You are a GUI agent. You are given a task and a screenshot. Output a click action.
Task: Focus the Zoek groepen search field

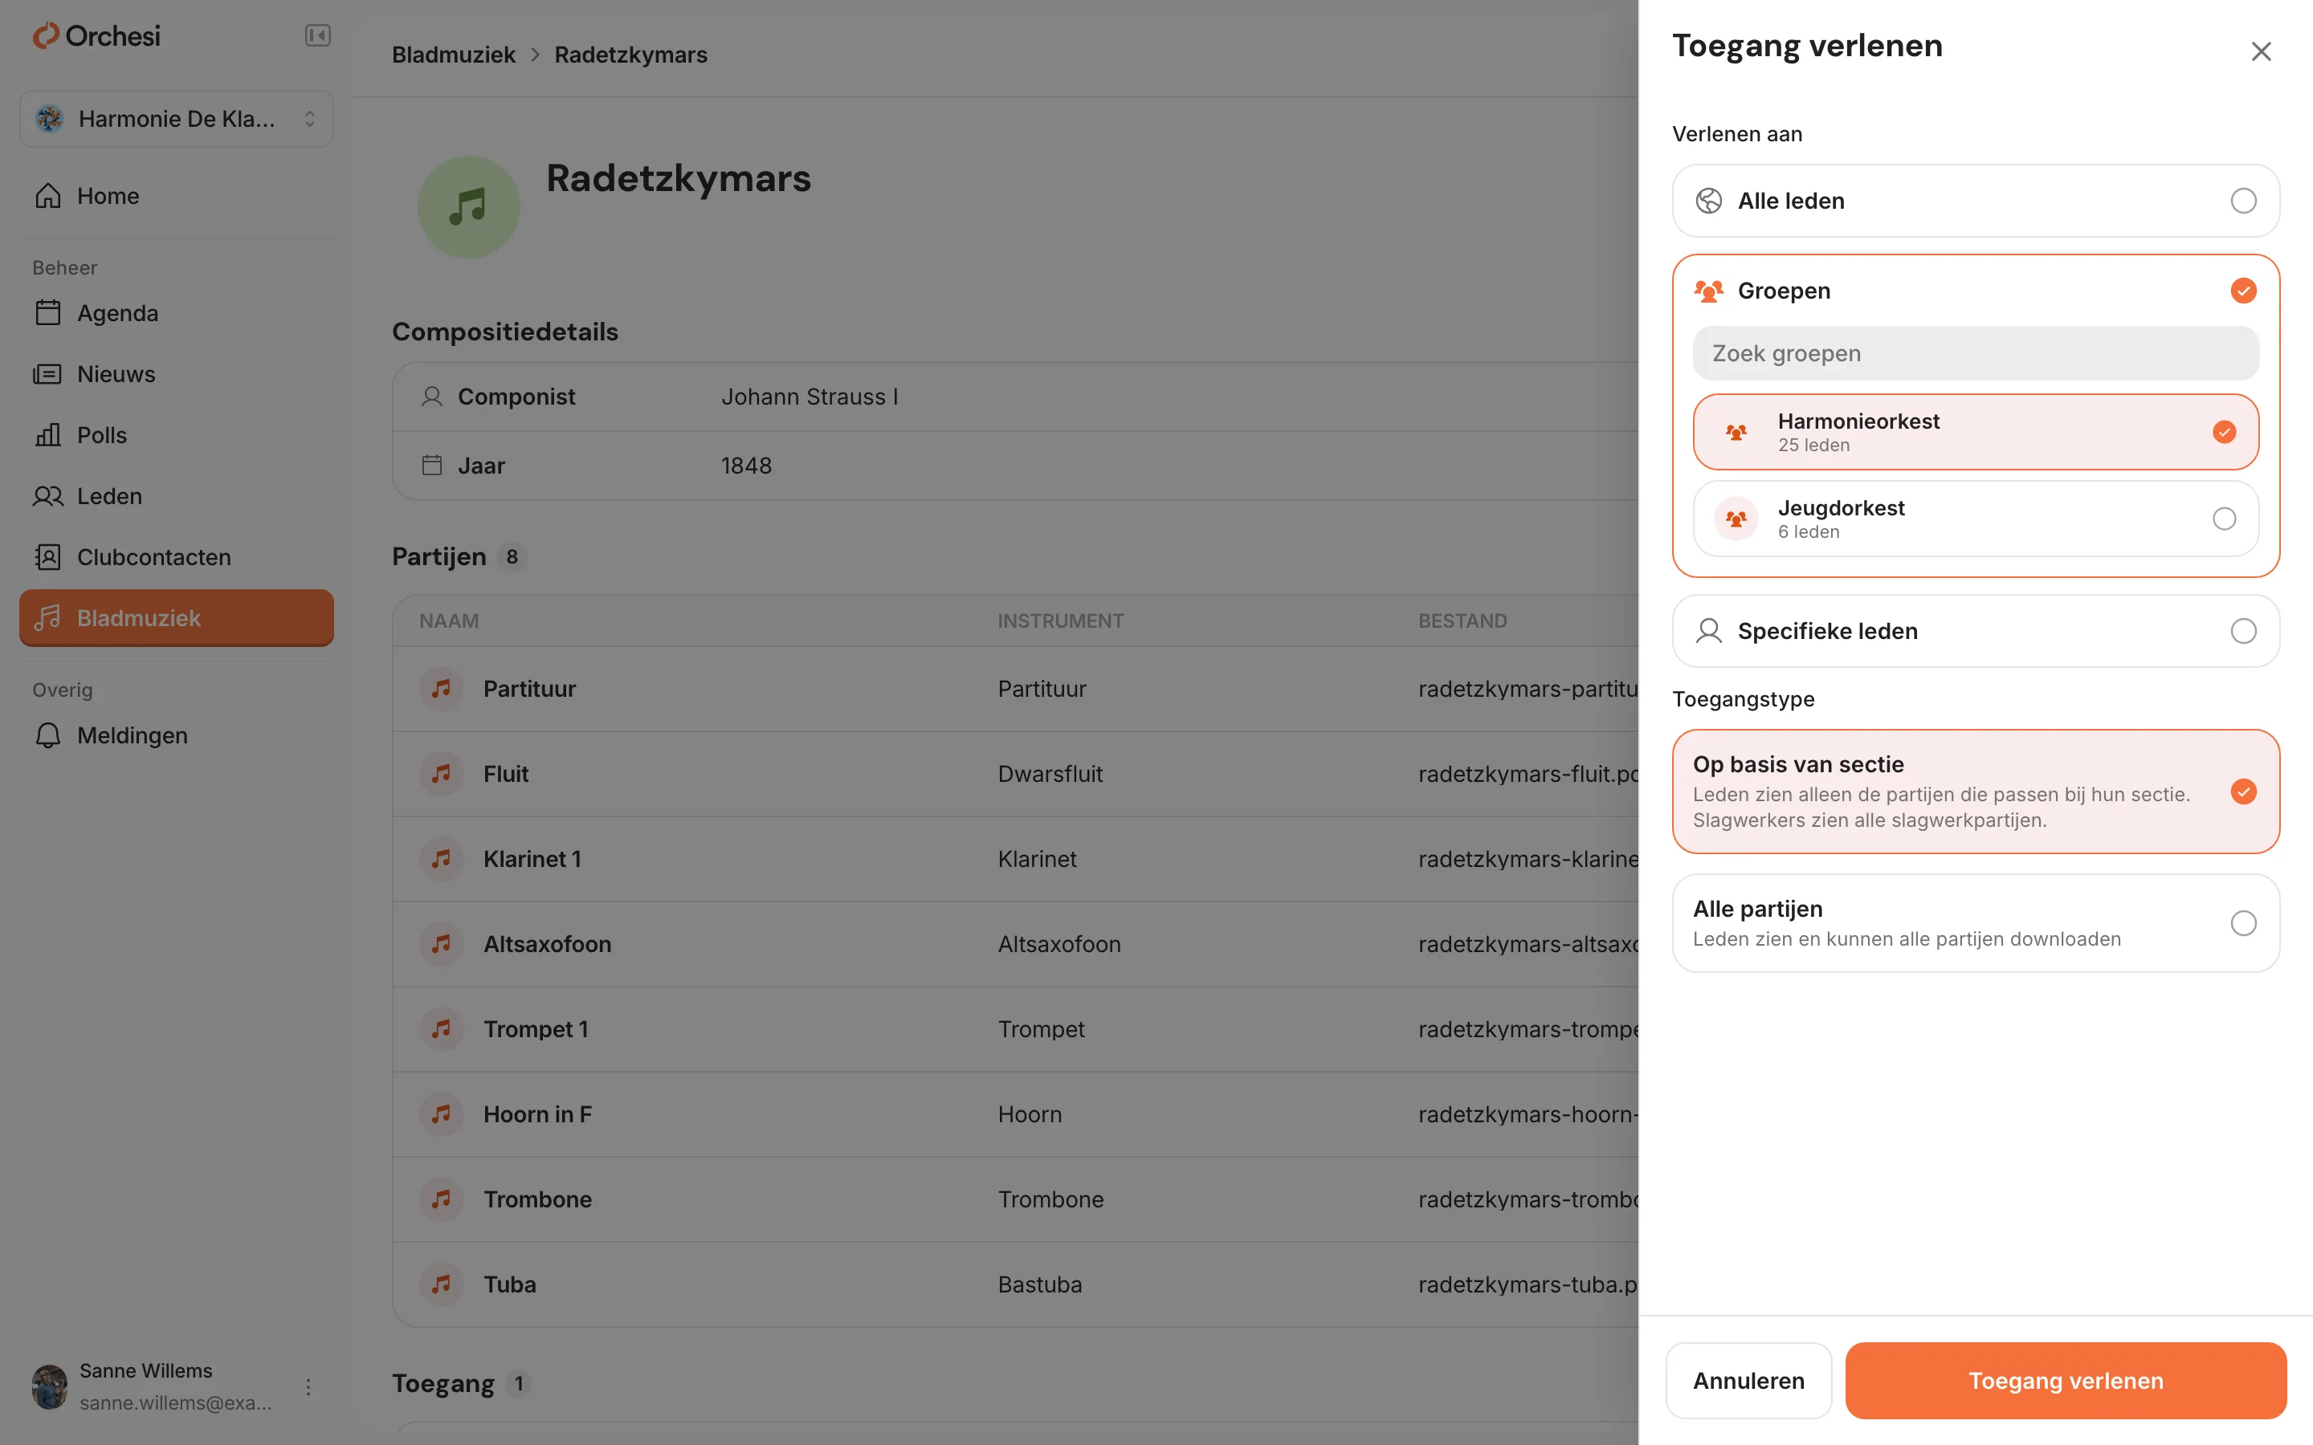(x=1976, y=353)
